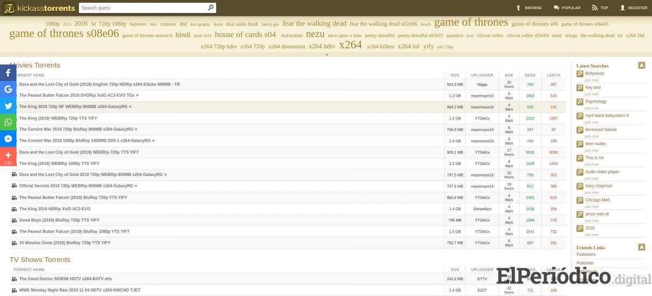The width and height of the screenshot is (652, 296).
Task: Open the Movies Torrents section heading
Action: point(35,65)
